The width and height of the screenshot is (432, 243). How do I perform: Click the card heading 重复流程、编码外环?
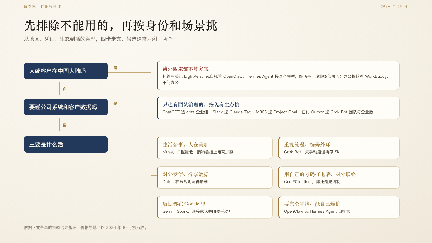tap(307, 145)
